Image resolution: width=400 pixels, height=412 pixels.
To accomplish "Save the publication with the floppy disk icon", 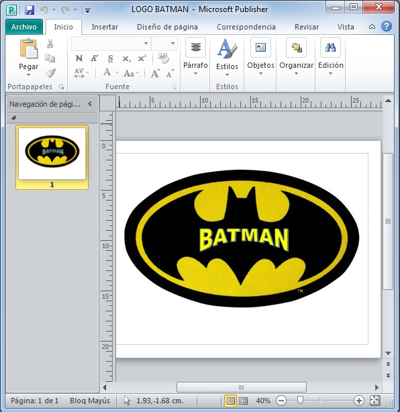I will 30,10.
